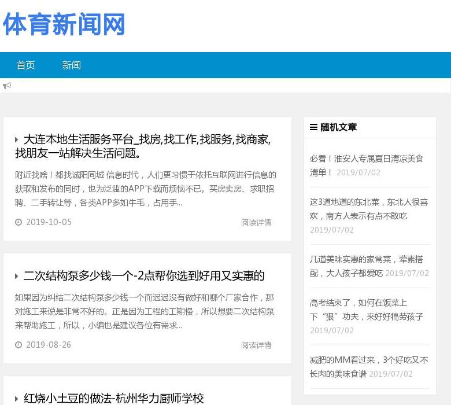This screenshot has width=451, height=405.
Task: Click the triangle bullet beside 大连本地生活服务平台 title
Action: (x=16, y=140)
